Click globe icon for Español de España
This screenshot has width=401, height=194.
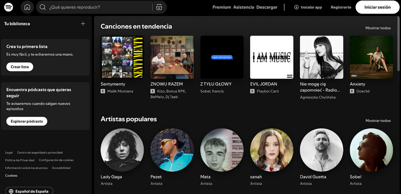click(x=11, y=191)
